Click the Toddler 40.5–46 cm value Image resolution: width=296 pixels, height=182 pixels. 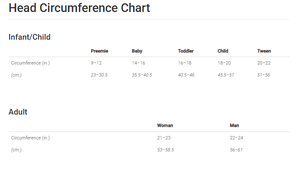pyautogui.click(x=186, y=75)
